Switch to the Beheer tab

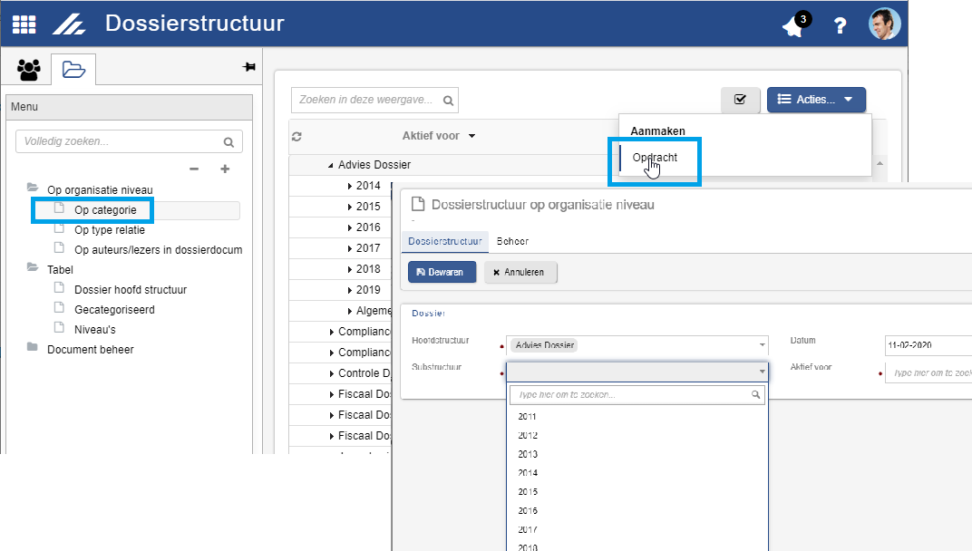tap(512, 241)
